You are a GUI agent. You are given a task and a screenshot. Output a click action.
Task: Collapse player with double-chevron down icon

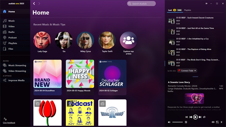click(x=221, y=122)
